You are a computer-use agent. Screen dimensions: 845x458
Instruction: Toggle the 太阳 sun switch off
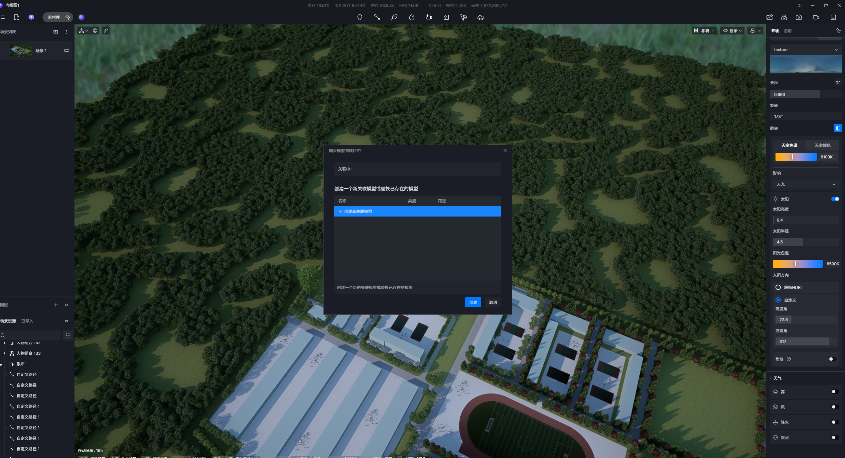tap(835, 199)
